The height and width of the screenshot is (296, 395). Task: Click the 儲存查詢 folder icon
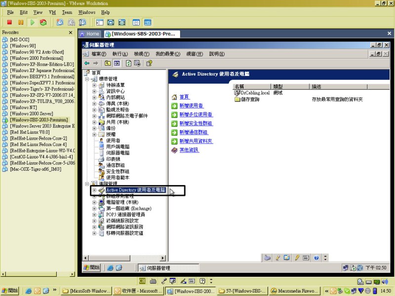pos(237,100)
